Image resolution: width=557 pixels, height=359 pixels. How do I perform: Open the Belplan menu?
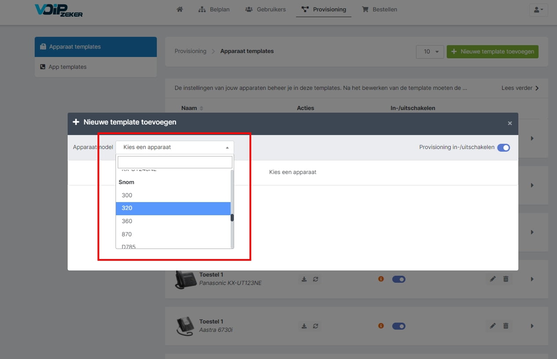pos(214,9)
